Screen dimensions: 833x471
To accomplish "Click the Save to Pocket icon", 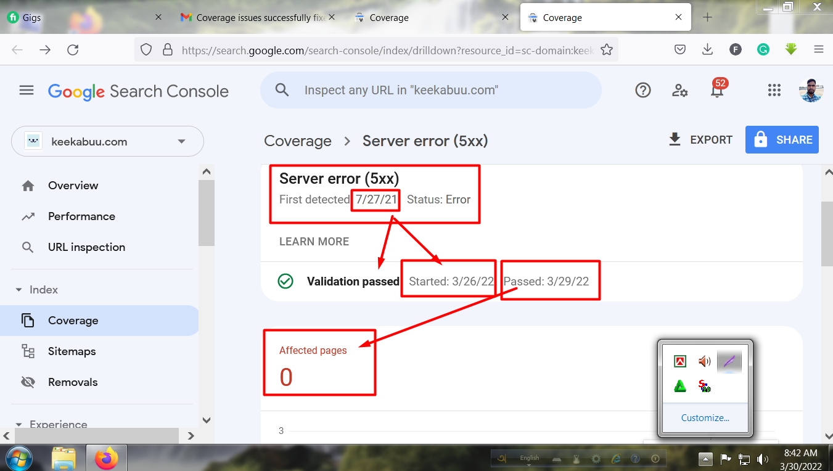I will click(x=680, y=49).
